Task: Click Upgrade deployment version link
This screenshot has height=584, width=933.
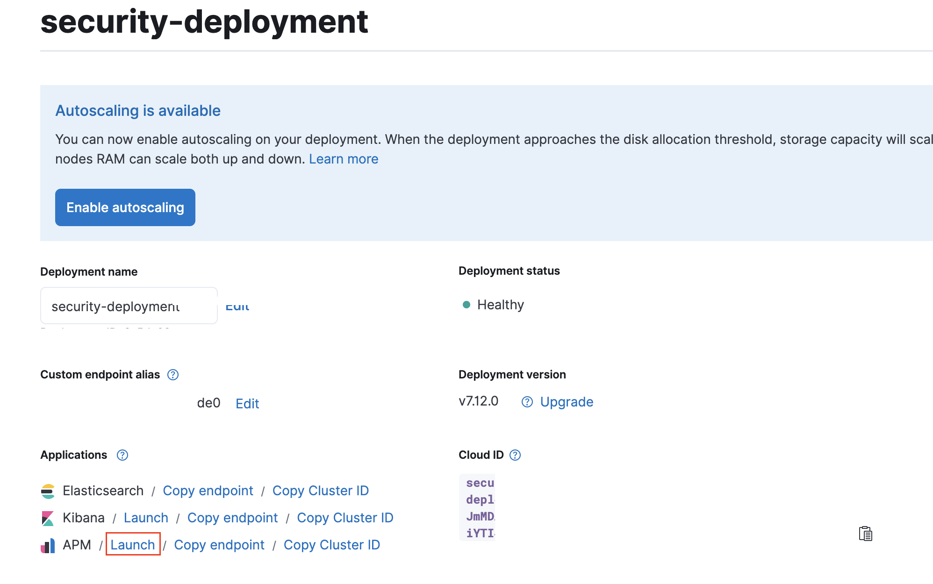Action: click(x=567, y=402)
